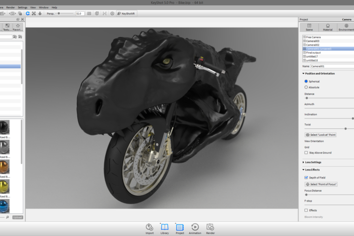
Task: Close the library panel with X icon
Action: pyautogui.click(x=22, y=20)
